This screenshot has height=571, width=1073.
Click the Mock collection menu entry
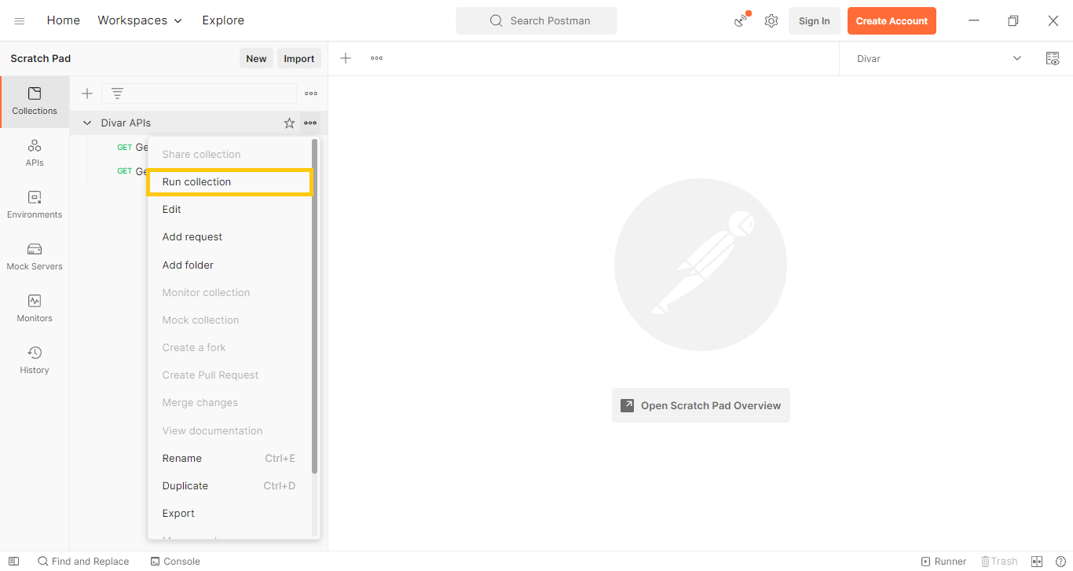tap(230, 320)
